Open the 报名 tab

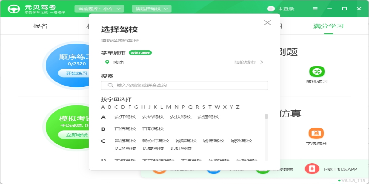point(40,26)
